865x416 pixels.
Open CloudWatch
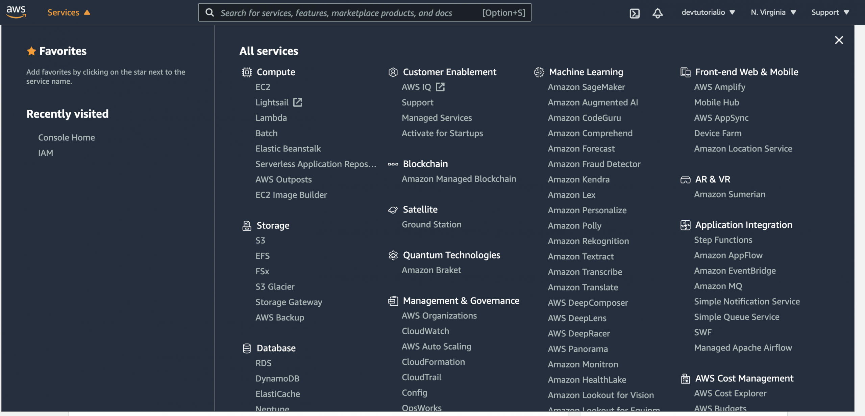click(425, 331)
